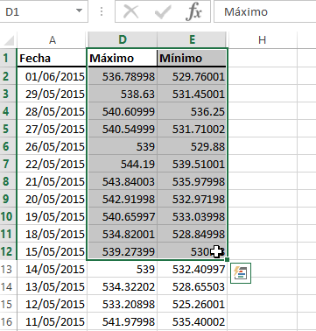Open the Quick Analysis button

coord(241,273)
